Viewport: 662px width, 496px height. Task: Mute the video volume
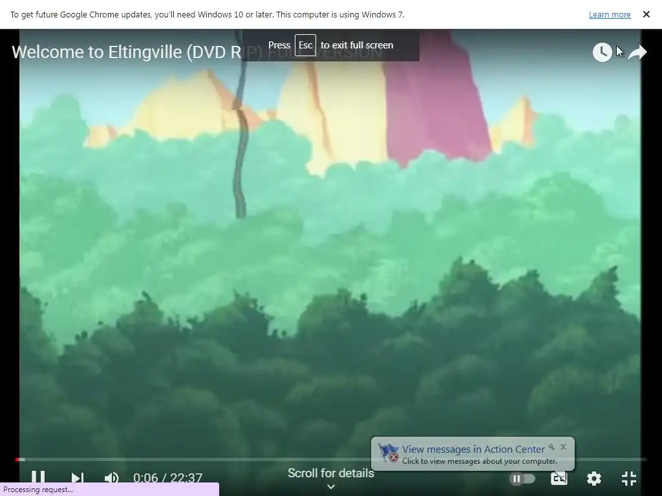(111, 478)
